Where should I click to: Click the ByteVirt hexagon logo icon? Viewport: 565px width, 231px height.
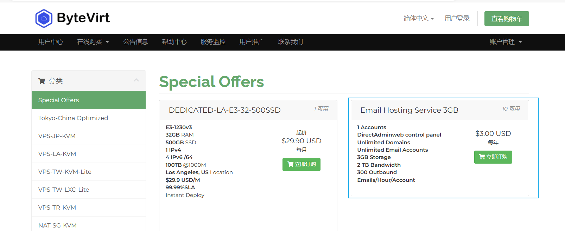pyautogui.click(x=44, y=18)
